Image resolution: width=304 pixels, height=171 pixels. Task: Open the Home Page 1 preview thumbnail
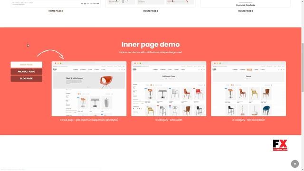point(56,3)
